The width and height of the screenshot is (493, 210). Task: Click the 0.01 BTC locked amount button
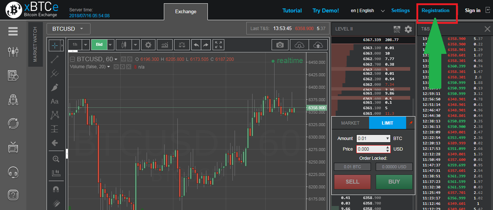(352, 167)
